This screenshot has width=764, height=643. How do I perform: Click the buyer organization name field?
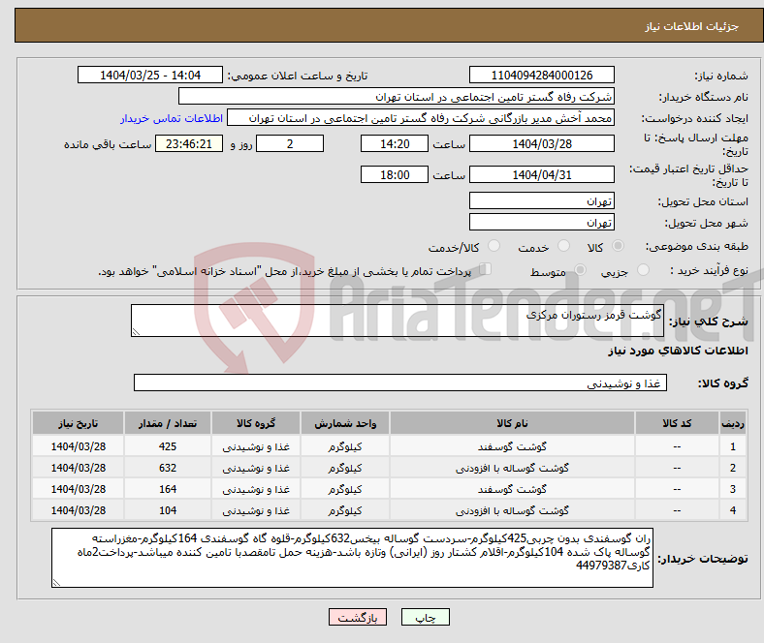397,97
